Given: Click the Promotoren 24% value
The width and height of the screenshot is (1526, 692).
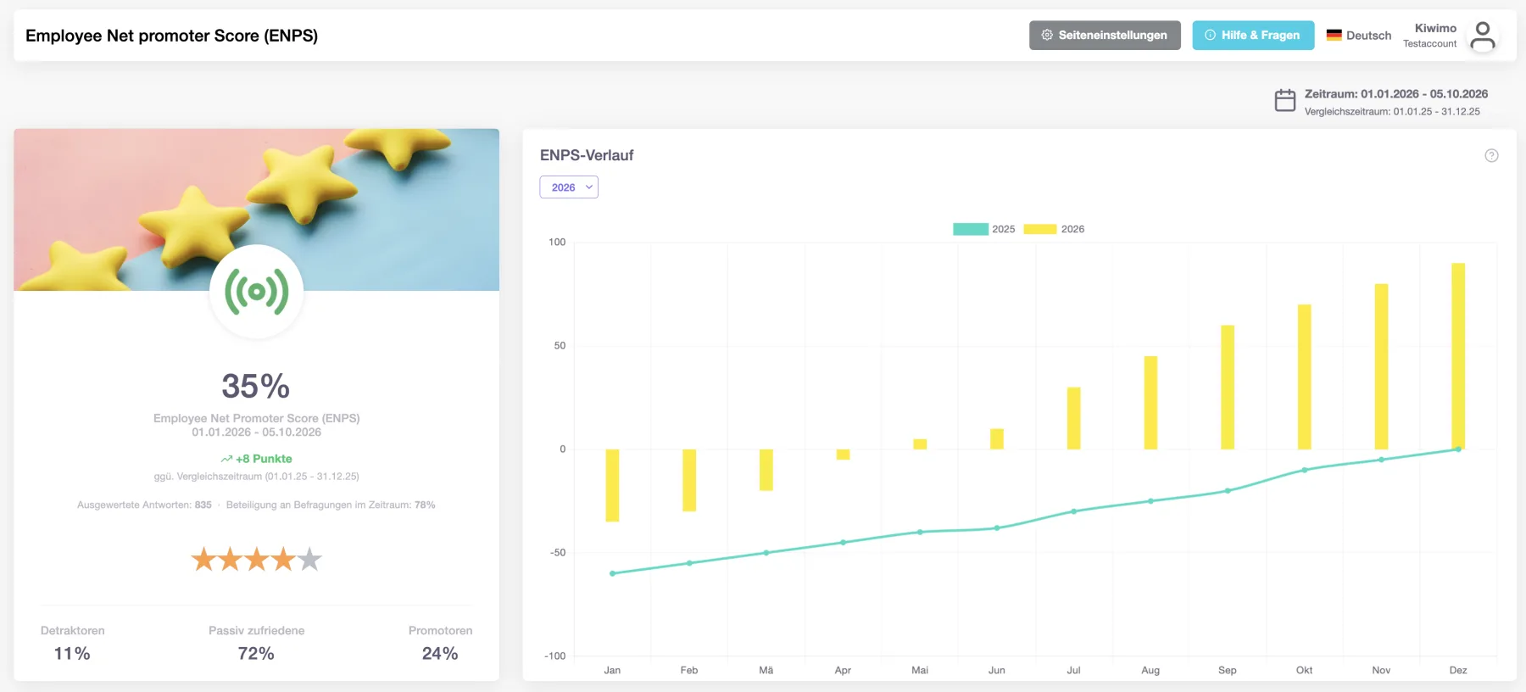Looking at the screenshot, I should pos(440,654).
